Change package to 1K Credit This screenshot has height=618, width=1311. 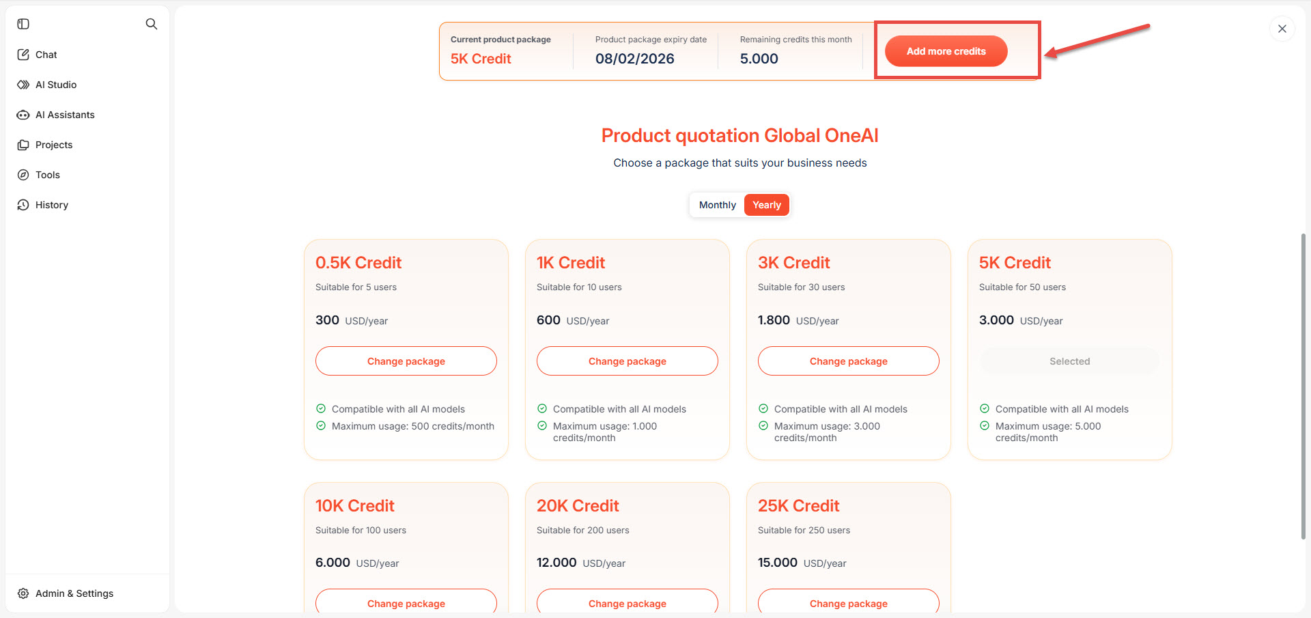coord(628,361)
